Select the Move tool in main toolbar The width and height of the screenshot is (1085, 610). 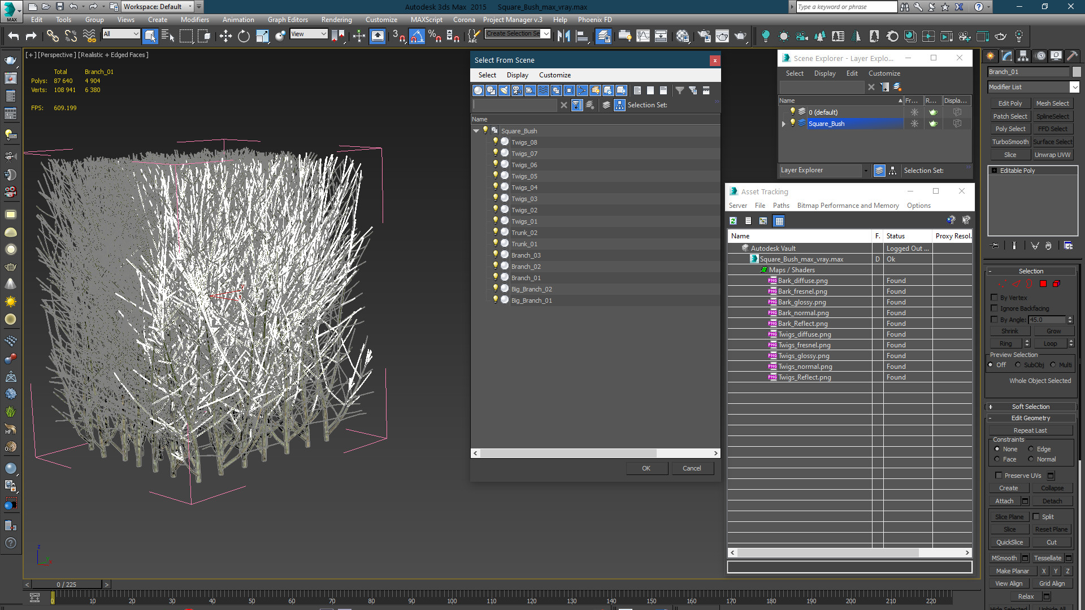point(225,36)
